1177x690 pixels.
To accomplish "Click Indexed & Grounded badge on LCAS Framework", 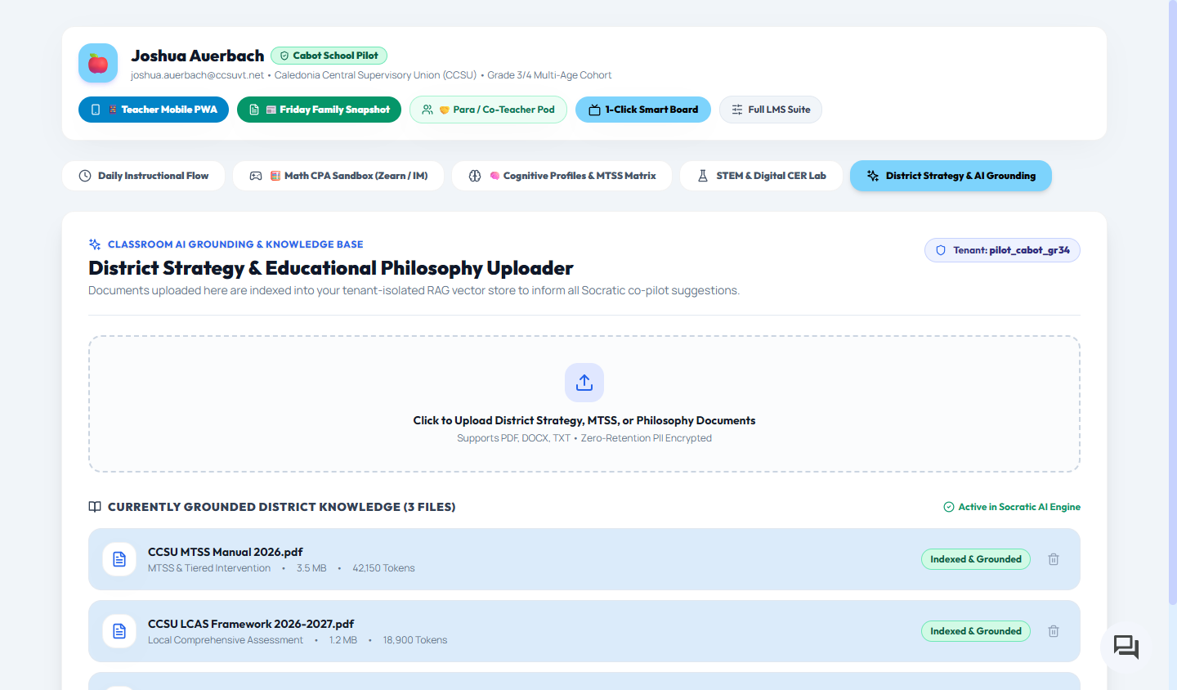I will [x=976, y=631].
